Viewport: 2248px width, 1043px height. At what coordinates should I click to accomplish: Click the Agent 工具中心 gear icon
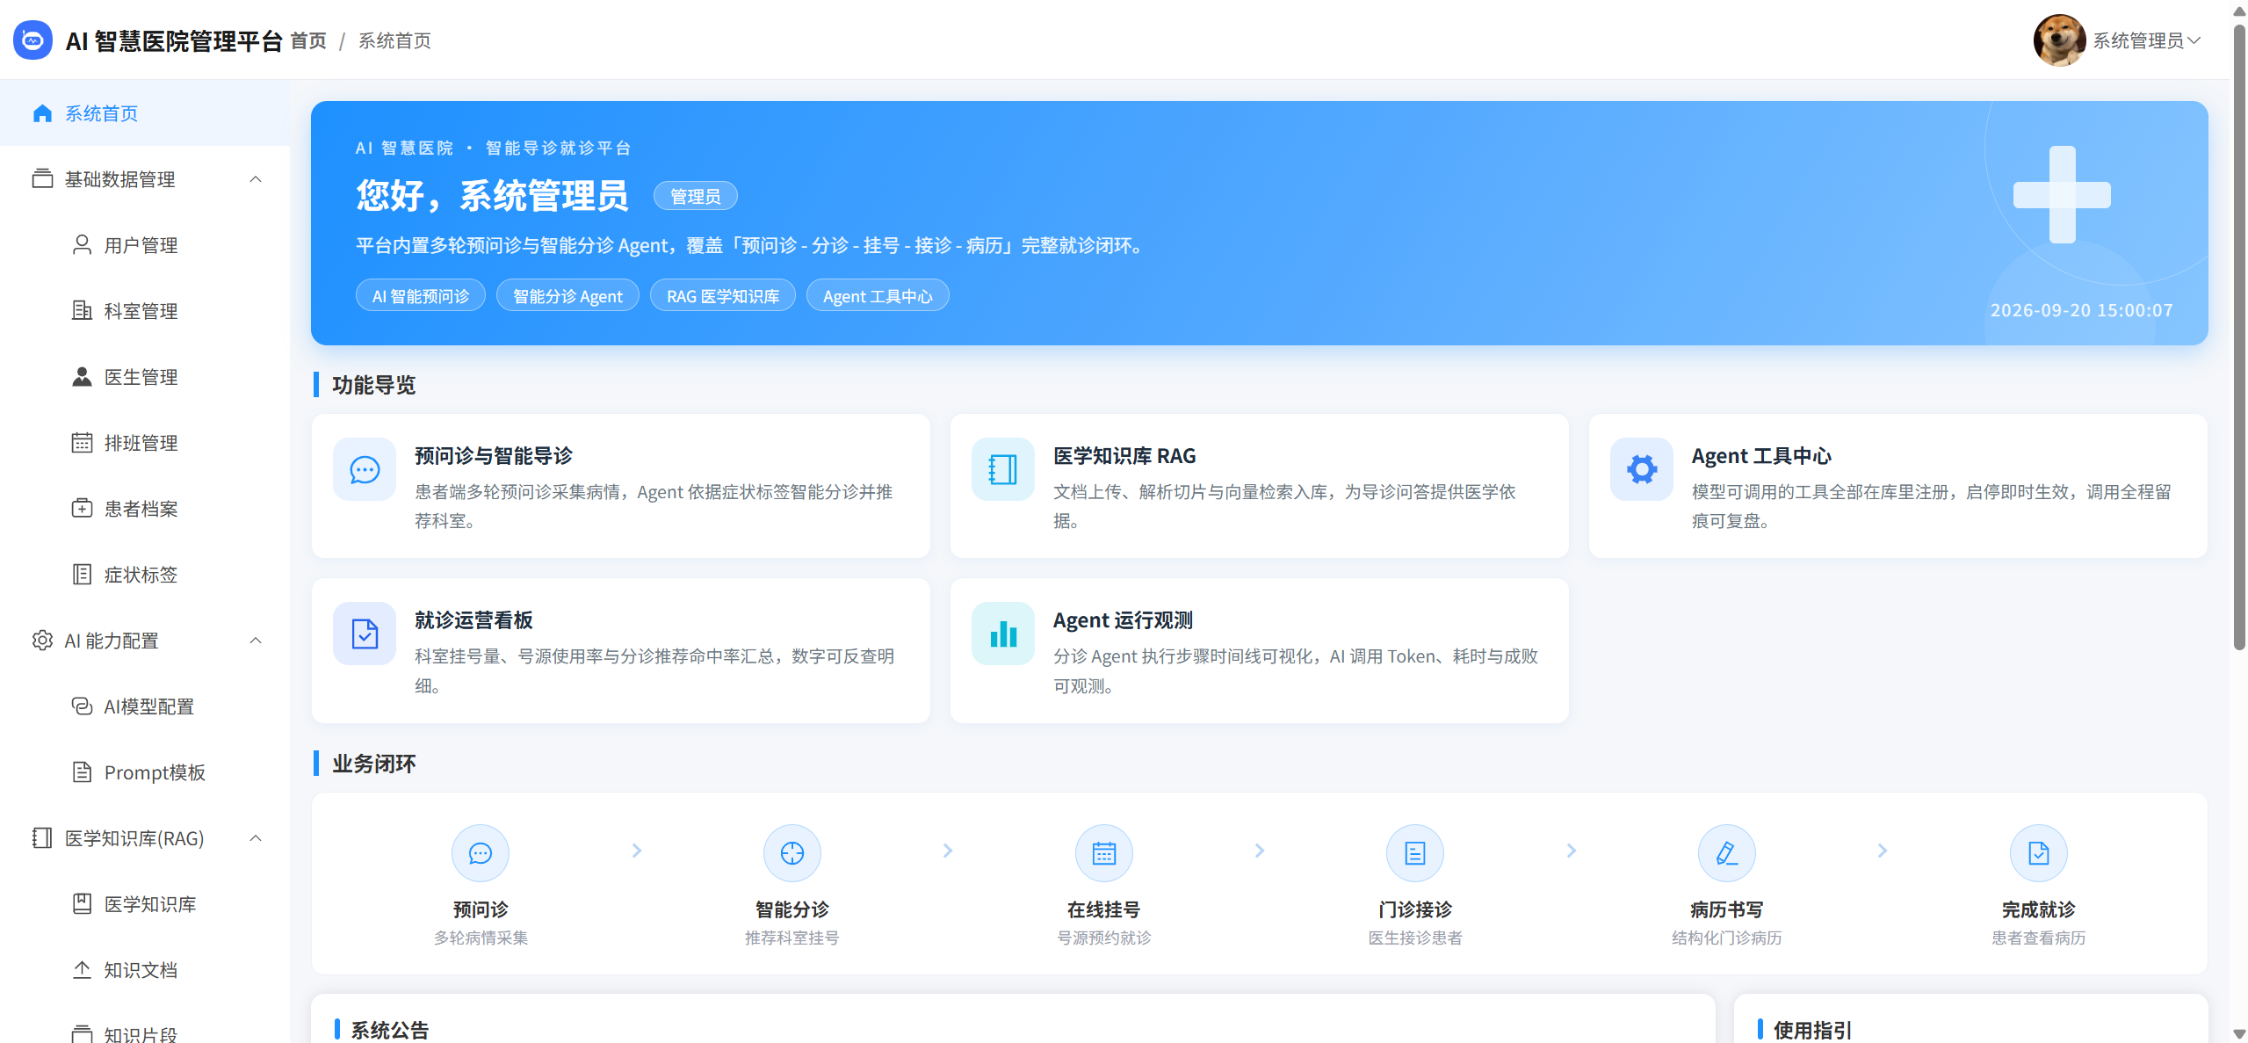1642,469
